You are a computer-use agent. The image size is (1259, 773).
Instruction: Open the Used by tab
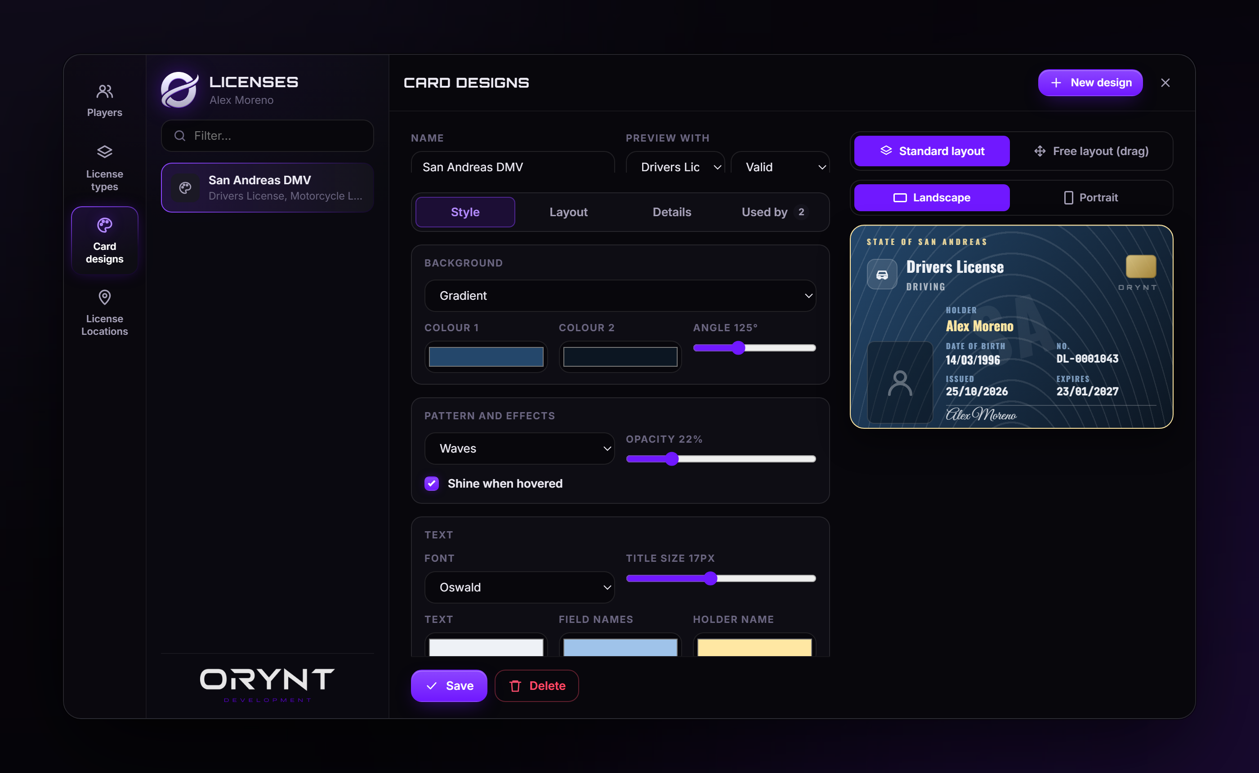point(775,212)
